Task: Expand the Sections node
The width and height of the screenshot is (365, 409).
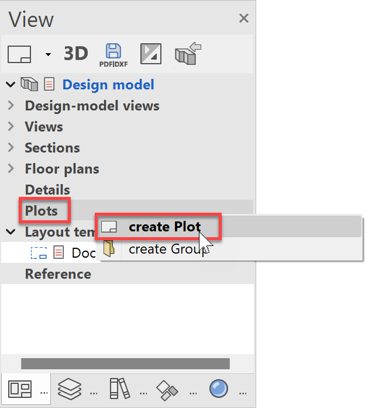Action: [x=11, y=148]
